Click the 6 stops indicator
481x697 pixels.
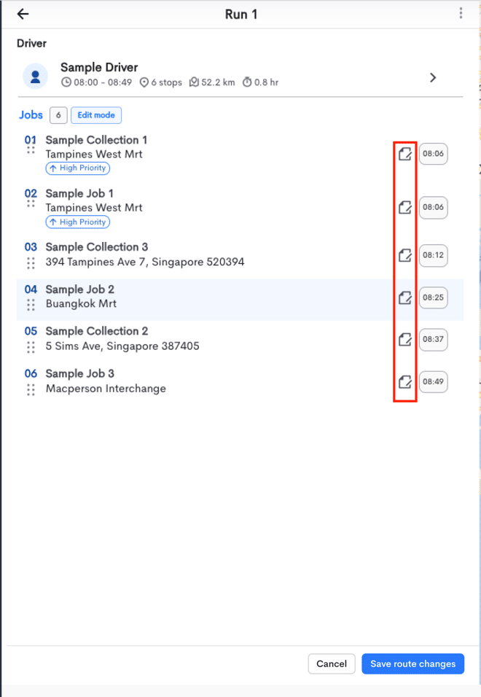[161, 82]
